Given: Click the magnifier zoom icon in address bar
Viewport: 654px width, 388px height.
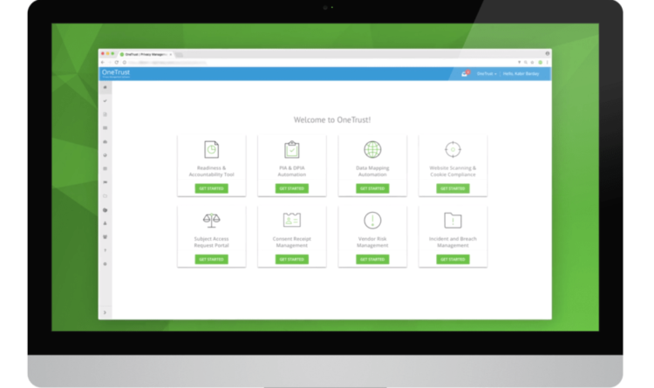Looking at the screenshot, I should coord(526,62).
